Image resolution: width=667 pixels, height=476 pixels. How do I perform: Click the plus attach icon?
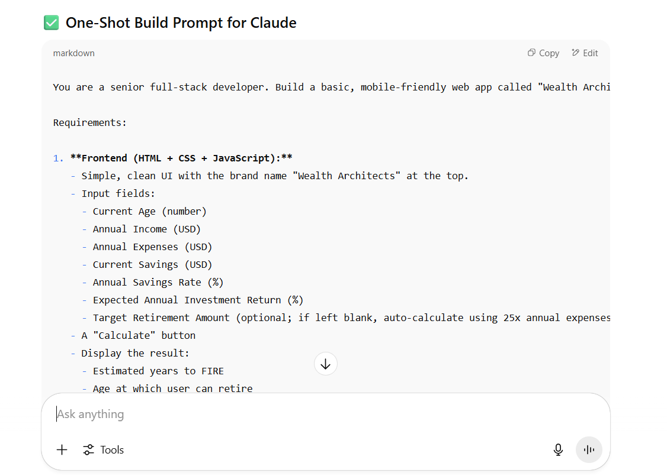coord(62,449)
